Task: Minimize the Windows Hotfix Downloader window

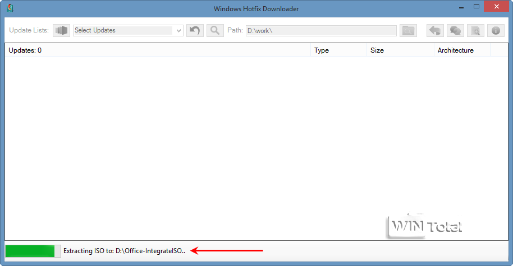Action: coord(461,7)
